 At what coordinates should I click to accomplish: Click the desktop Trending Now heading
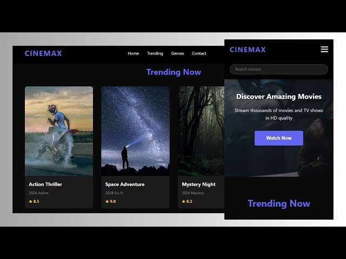pyautogui.click(x=174, y=72)
